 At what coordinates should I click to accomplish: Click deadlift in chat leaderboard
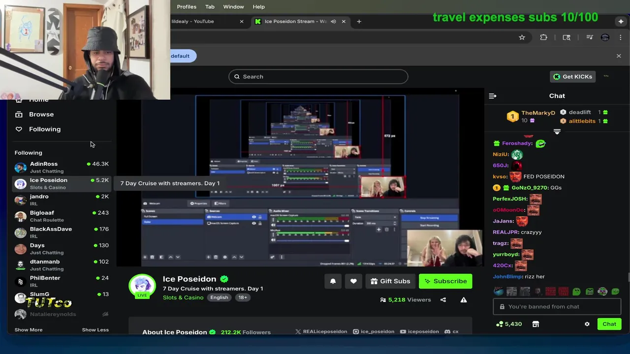pyautogui.click(x=579, y=112)
